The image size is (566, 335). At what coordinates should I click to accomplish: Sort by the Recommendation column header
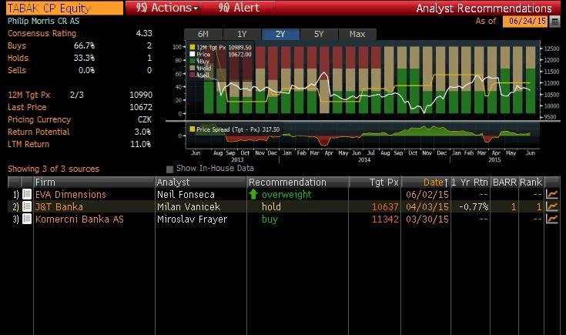[298, 183]
